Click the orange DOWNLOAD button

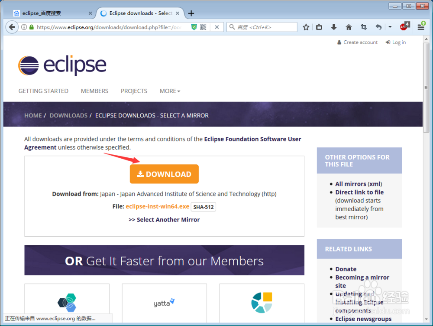coord(164,174)
